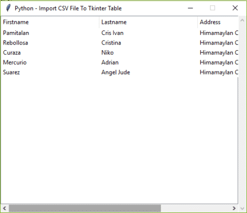This screenshot has width=247, height=213.
Task: Click the Firstname column header
Action: tap(50, 22)
